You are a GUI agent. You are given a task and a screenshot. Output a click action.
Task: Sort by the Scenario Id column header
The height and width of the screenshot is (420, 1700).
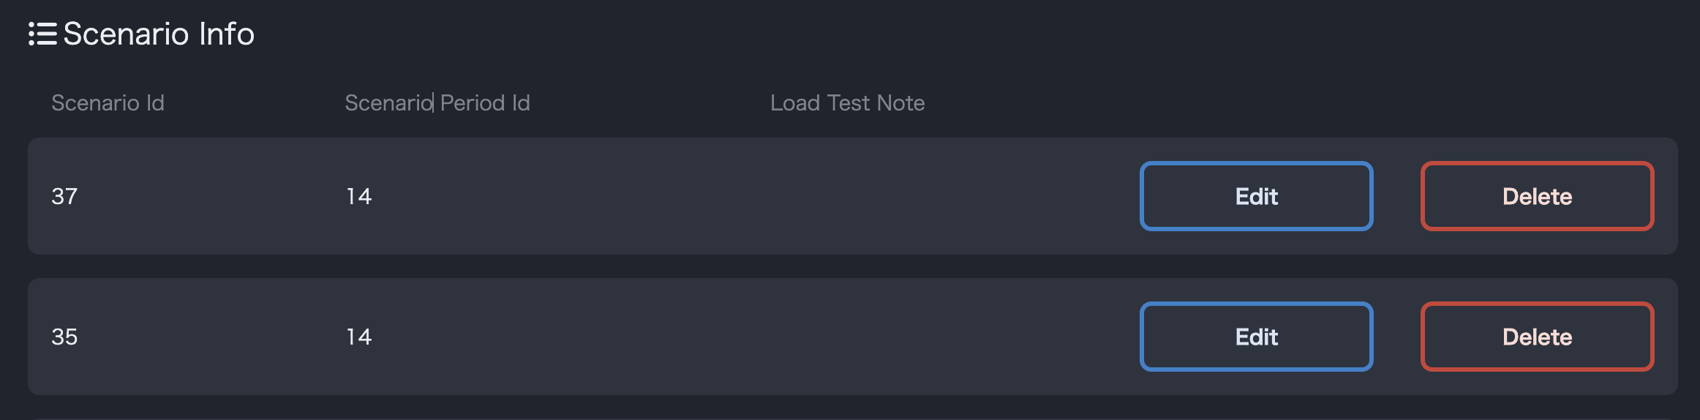coord(108,103)
